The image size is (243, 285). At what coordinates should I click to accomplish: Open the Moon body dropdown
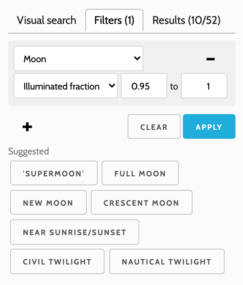pyautogui.click(x=78, y=59)
